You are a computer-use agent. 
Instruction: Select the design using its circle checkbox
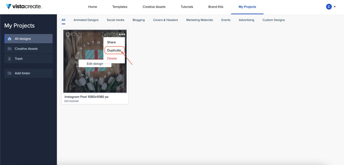click(68, 35)
